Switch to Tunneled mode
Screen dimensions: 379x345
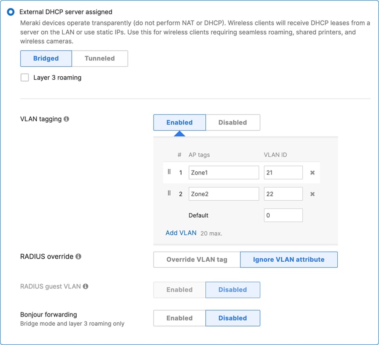[100, 58]
